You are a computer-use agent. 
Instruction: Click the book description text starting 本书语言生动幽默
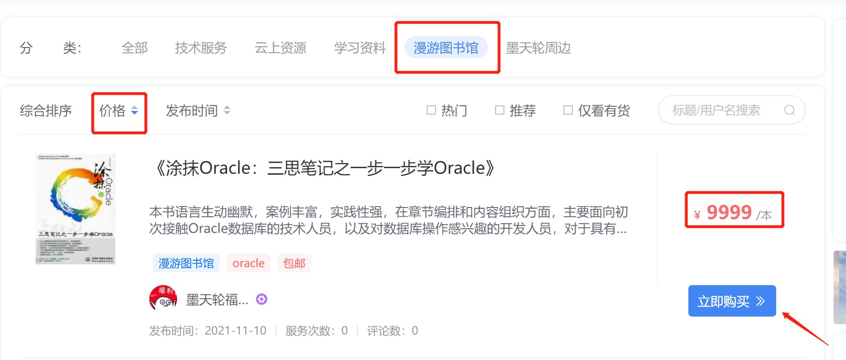click(389, 220)
